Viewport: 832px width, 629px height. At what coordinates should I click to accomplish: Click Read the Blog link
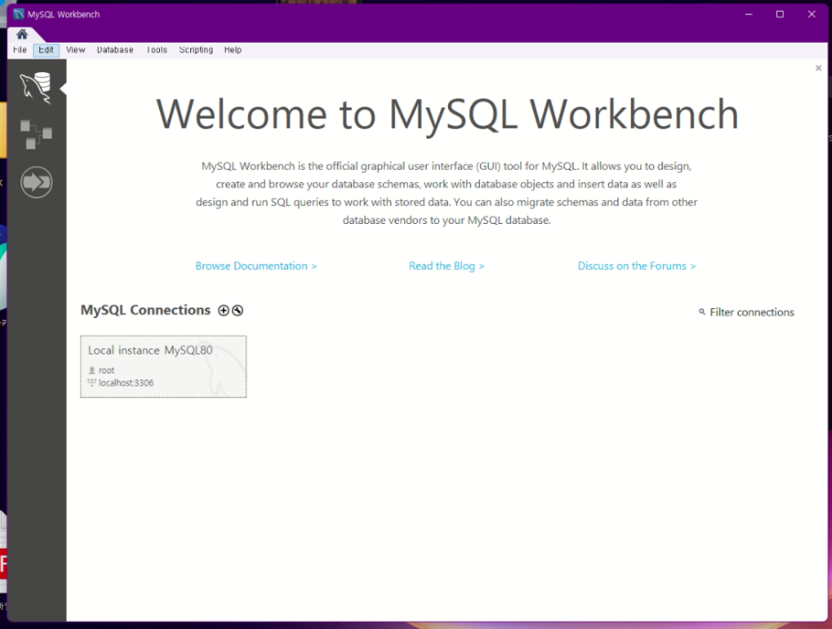click(446, 267)
